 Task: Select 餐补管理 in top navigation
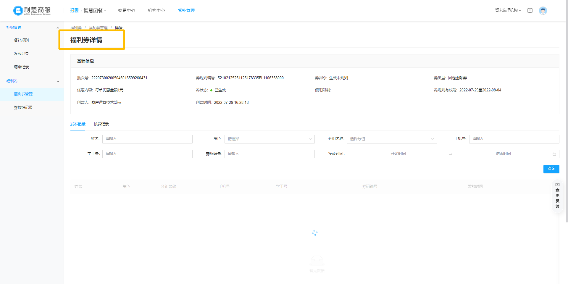[x=186, y=11]
